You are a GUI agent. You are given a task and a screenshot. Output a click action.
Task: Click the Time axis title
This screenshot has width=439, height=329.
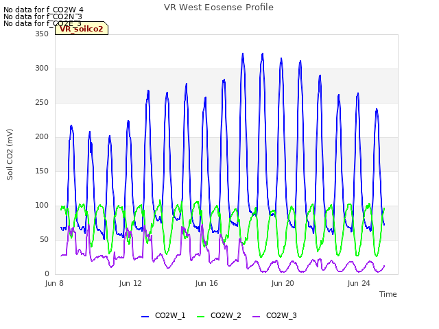coord(388,294)
